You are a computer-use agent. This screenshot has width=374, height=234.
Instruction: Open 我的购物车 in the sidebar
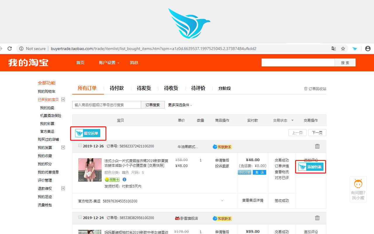pyautogui.click(x=46, y=92)
